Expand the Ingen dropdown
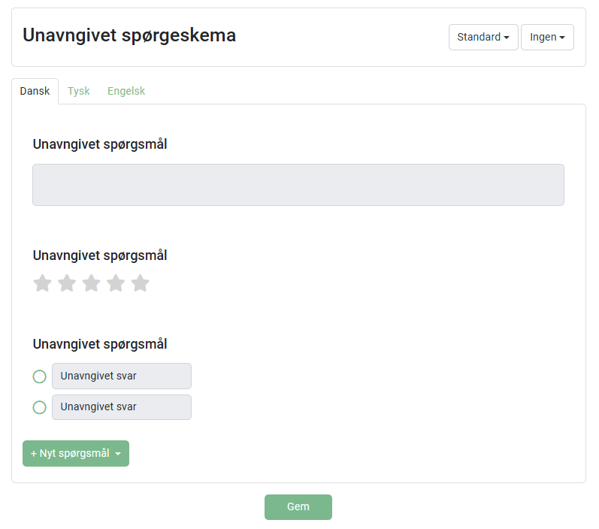The width and height of the screenshot is (599, 529). pyautogui.click(x=546, y=38)
